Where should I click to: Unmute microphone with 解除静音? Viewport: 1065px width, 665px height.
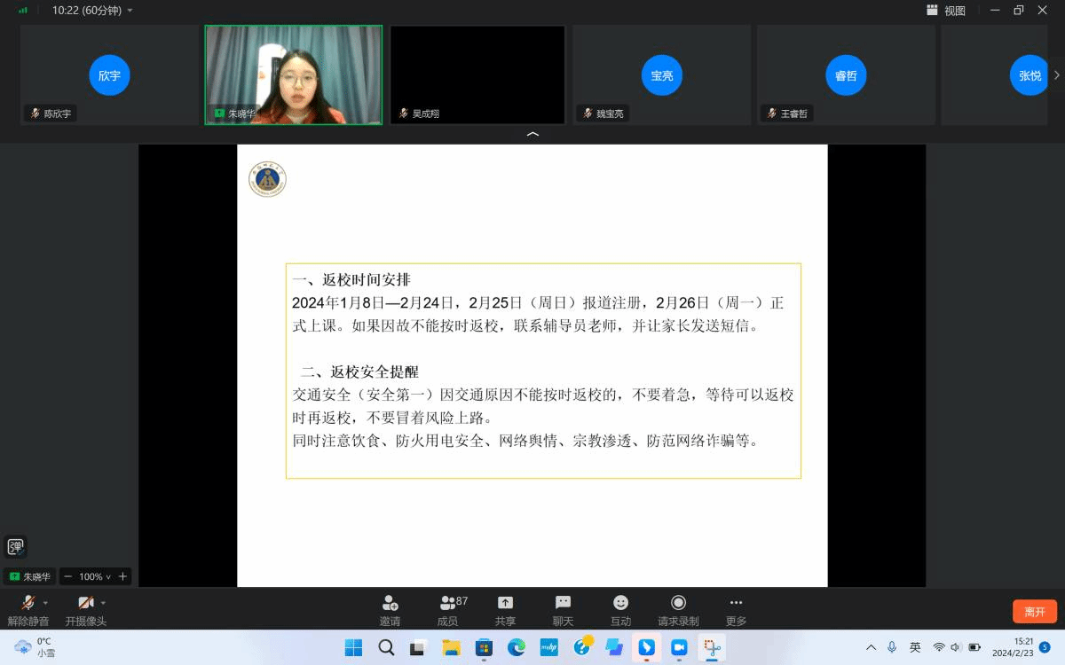pos(28,610)
